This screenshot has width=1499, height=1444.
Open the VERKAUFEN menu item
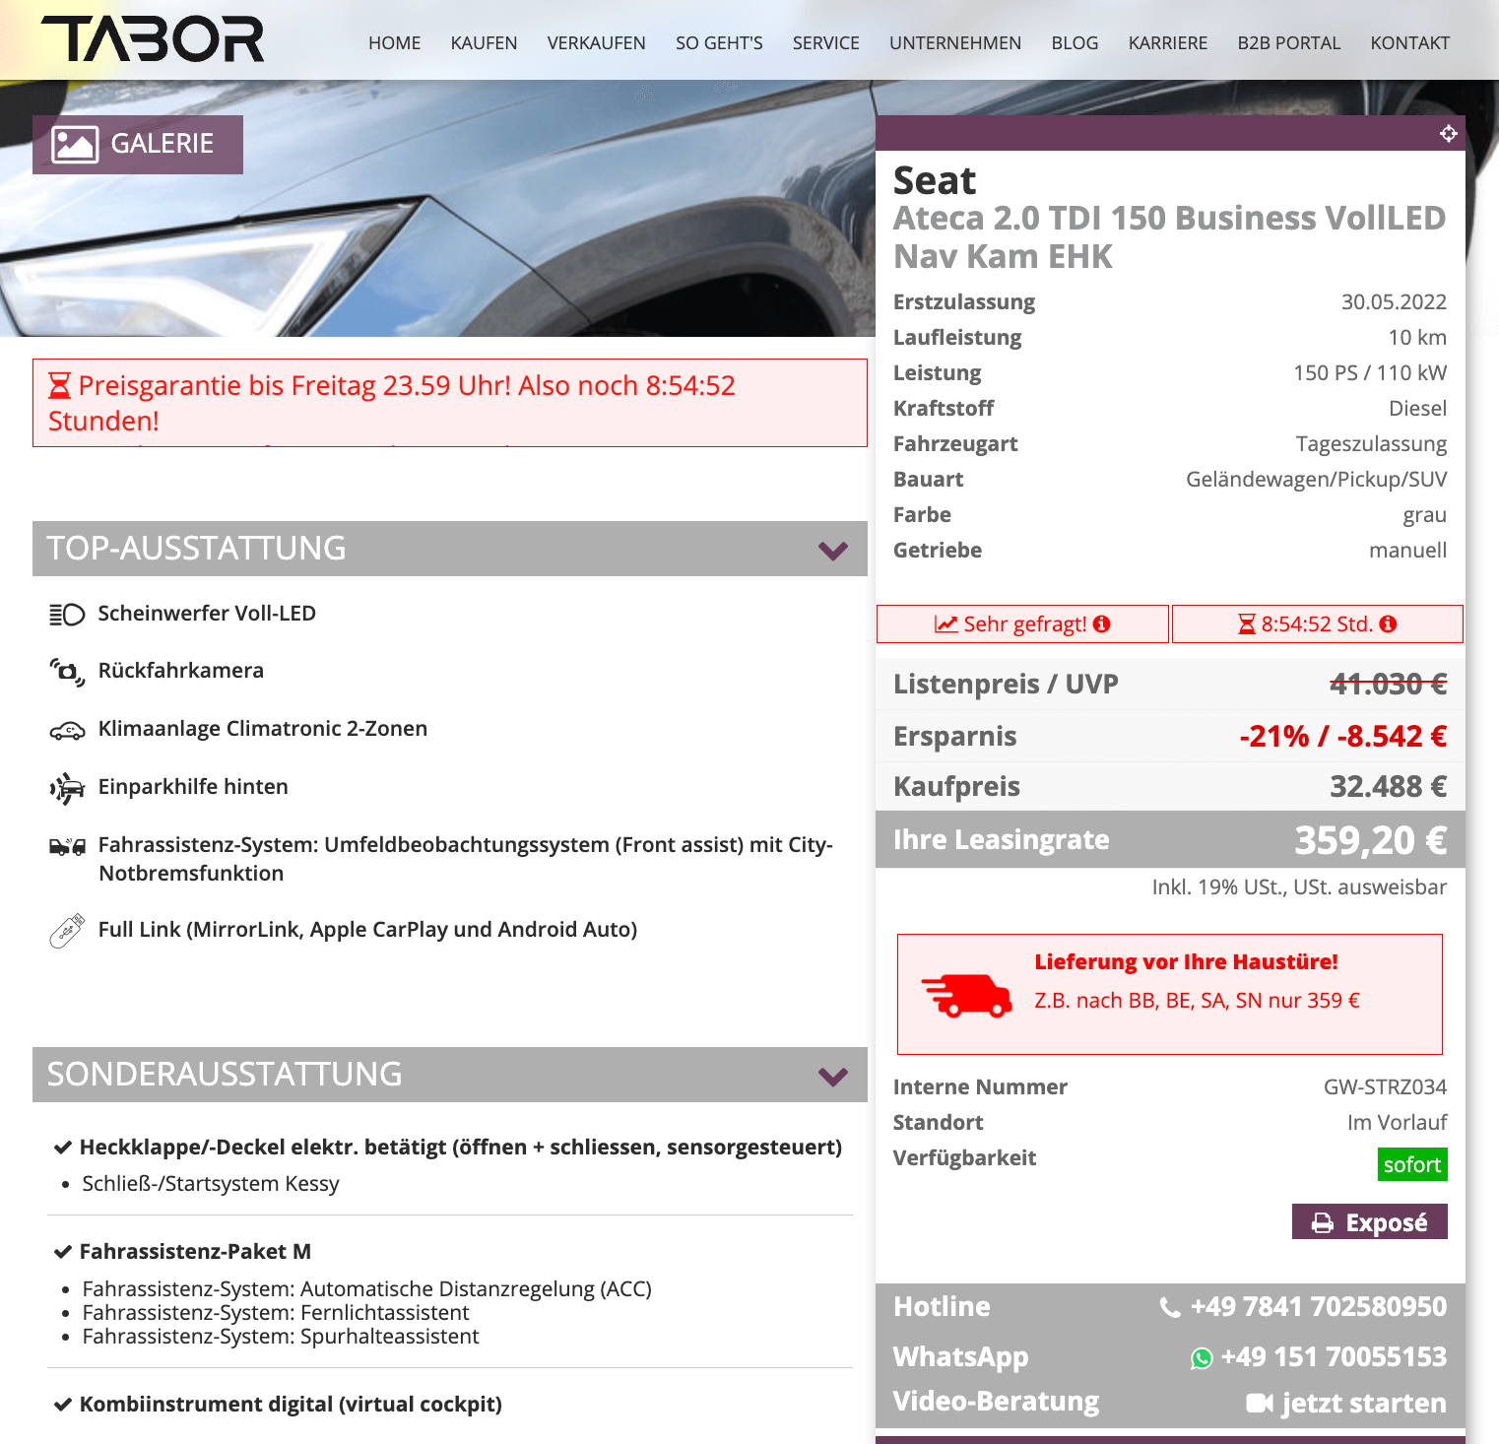click(597, 43)
